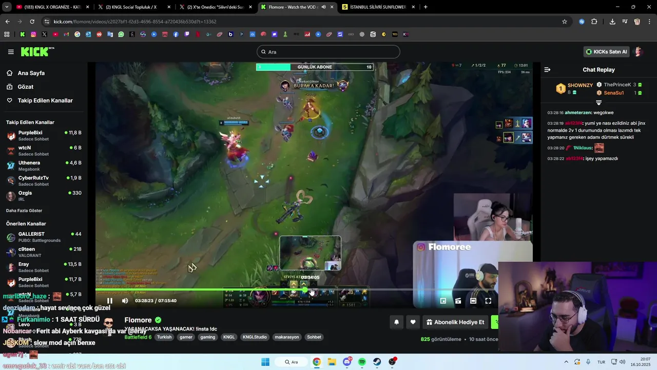
Task: Open the Battlefield 6 category link
Action: pyautogui.click(x=138, y=337)
